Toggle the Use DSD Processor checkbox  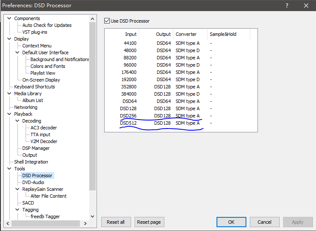click(107, 21)
